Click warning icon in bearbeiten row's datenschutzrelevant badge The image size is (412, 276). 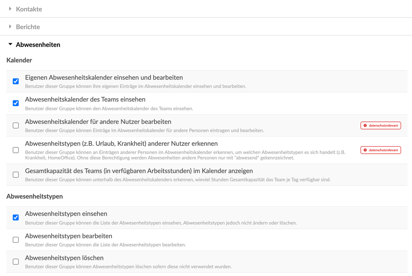coord(365,126)
